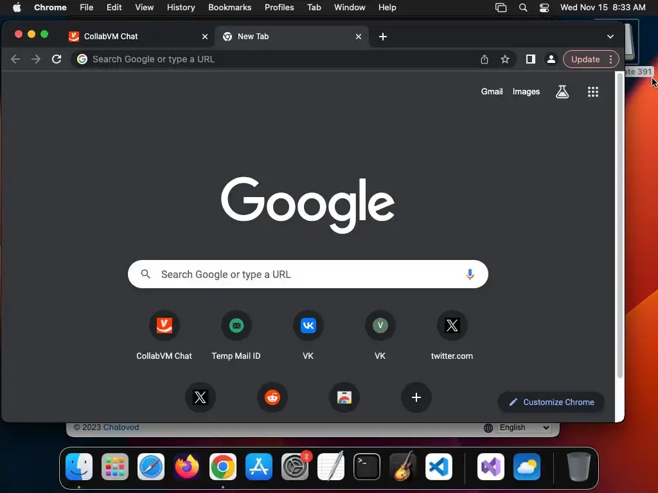Open Gmail link
658x493 pixels.
coord(492,91)
